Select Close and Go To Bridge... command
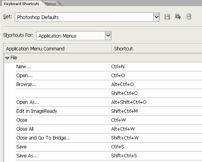The width and height of the screenshot is (202, 162). pos(43,138)
